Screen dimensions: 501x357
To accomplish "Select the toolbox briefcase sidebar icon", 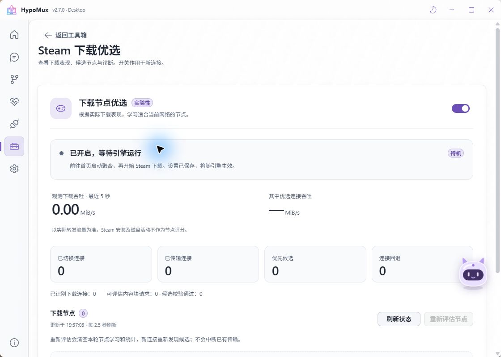I will click(x=14, y=146).
